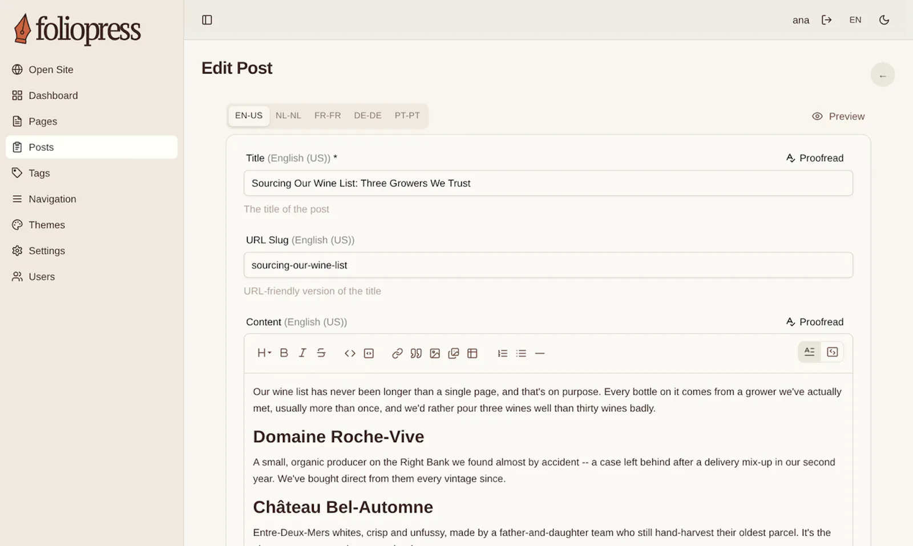
Task: Open Settings in the sidebar
Action: tap(92, 250)
